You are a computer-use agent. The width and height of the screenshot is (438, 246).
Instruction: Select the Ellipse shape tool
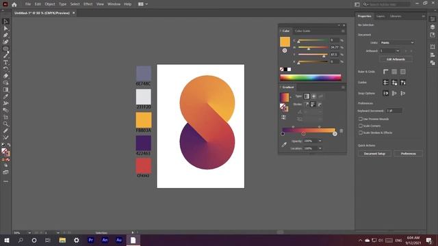(x=5, y=49)
